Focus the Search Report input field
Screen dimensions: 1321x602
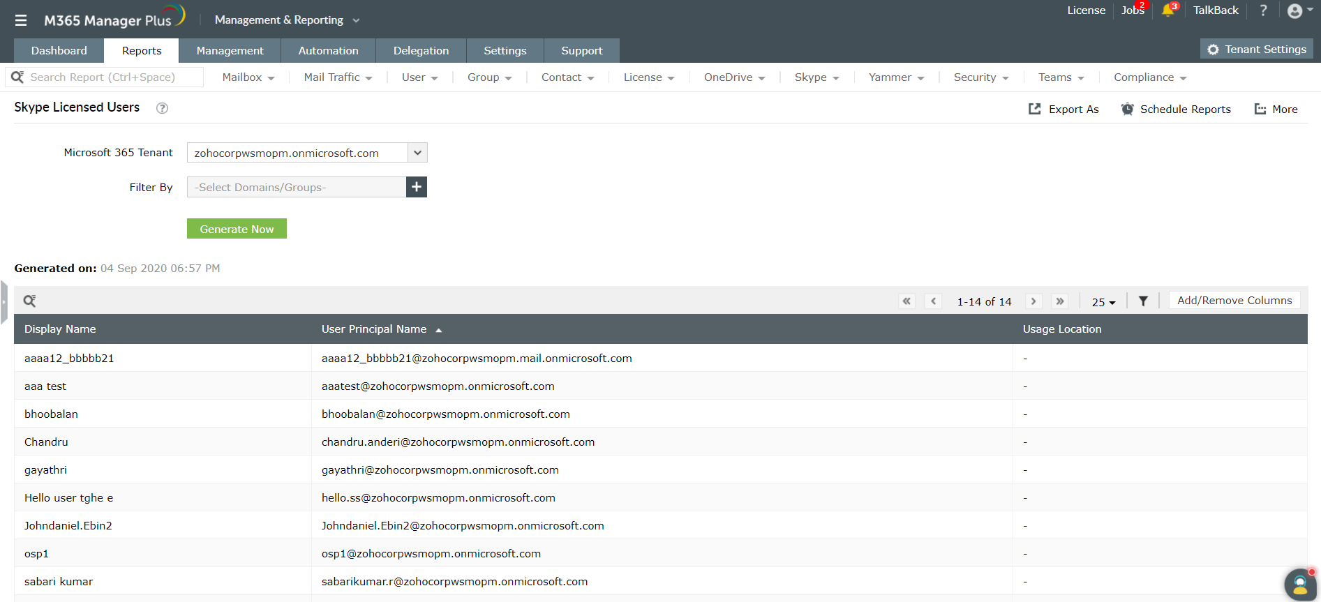[112, 77]
